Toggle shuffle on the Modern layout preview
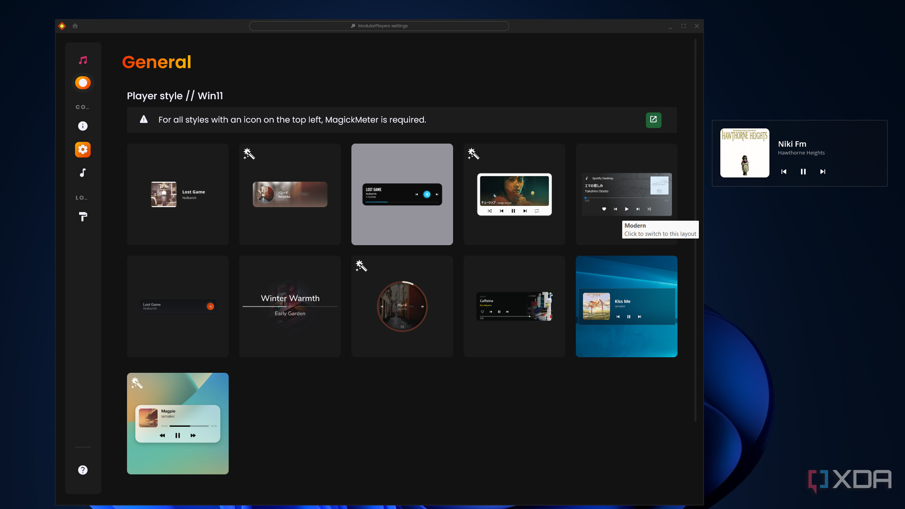Screen dimensions: 905x509 coord(649,209)
